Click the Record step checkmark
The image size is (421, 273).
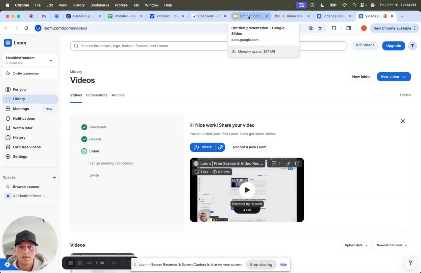[x=84, y=139]
